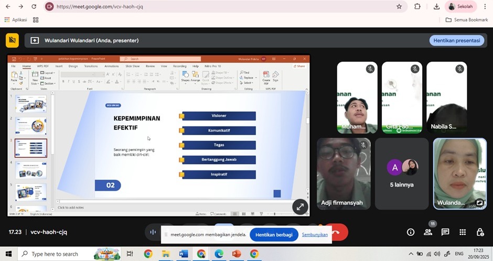Open the Semua Bookmark folder
The height and width of the screenshot is (261, 493).
pyautogui.click(x=467, y=20)
